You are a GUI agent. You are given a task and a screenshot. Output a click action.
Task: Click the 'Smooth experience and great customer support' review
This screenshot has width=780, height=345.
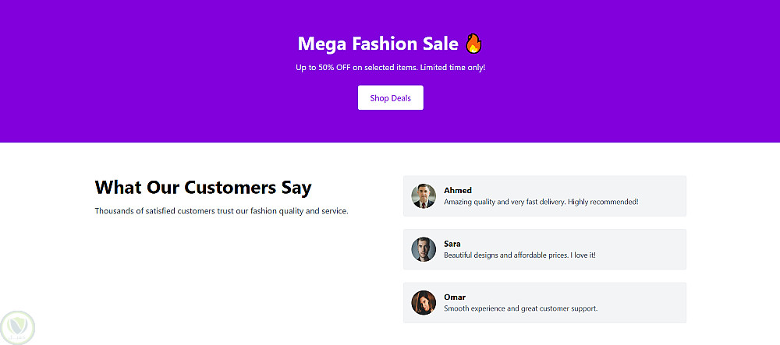tap(520, 308)
